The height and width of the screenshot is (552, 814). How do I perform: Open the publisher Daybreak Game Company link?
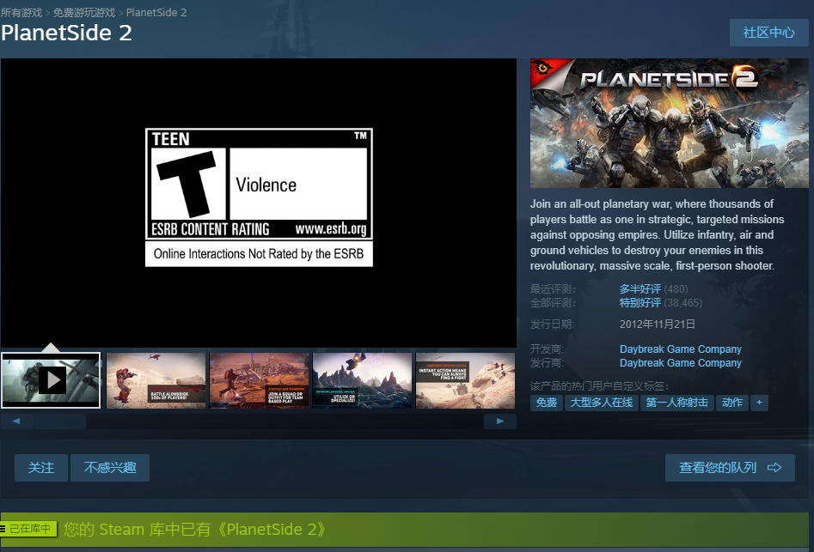tap(681, 363)
